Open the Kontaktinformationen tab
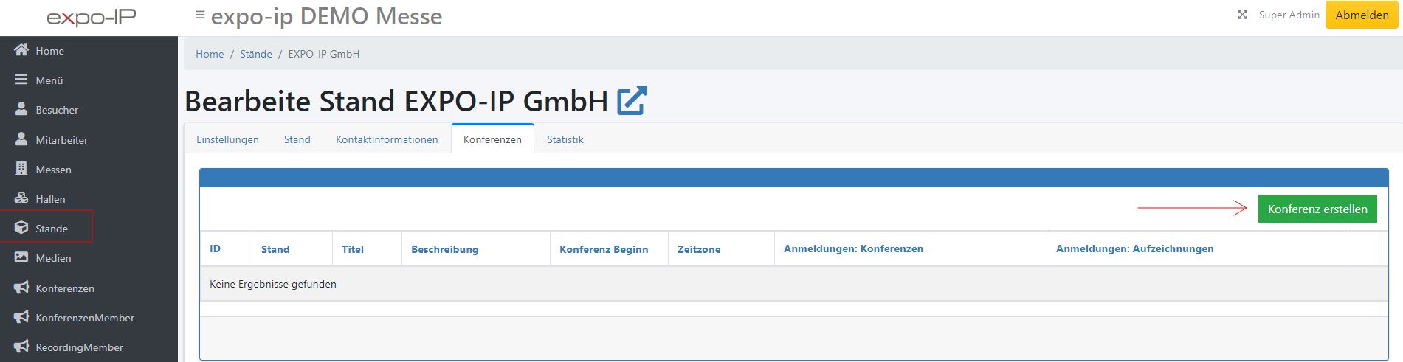Viewport: 1403px width, 362px height. 387,139
